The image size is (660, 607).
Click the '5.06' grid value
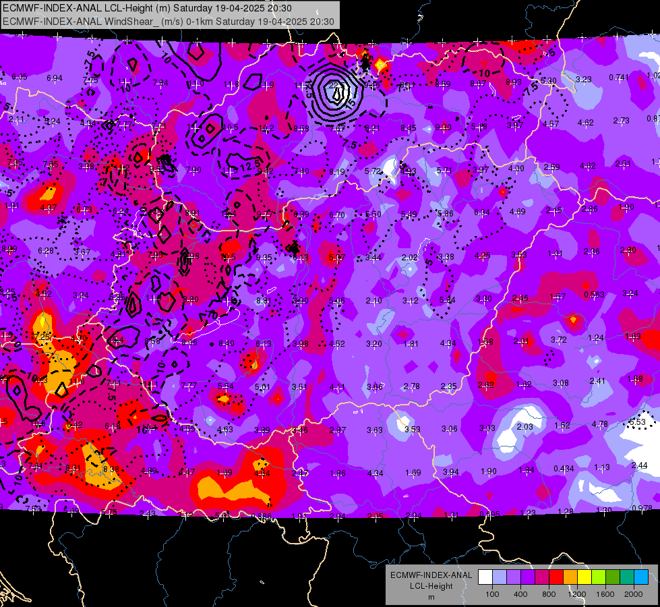pyautogui.click(x=337, y=300)
